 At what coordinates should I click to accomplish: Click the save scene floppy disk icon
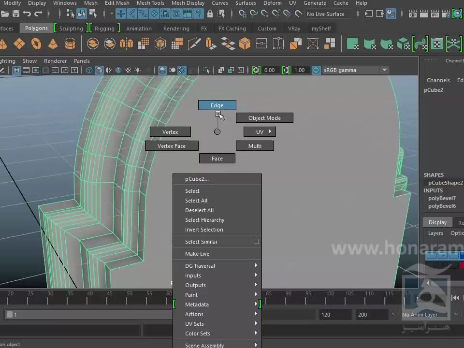click(16, 14)
